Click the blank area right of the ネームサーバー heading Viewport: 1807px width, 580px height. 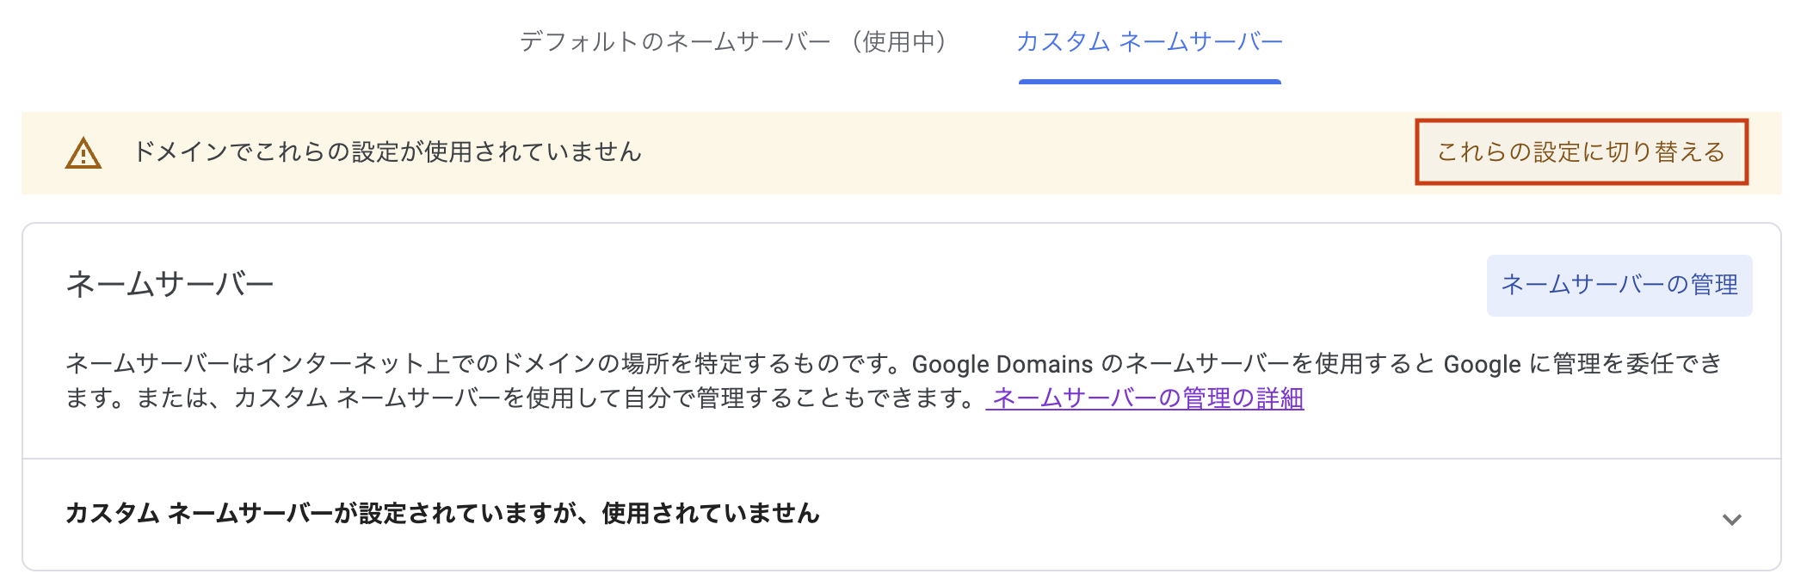(x=860, y=284)
